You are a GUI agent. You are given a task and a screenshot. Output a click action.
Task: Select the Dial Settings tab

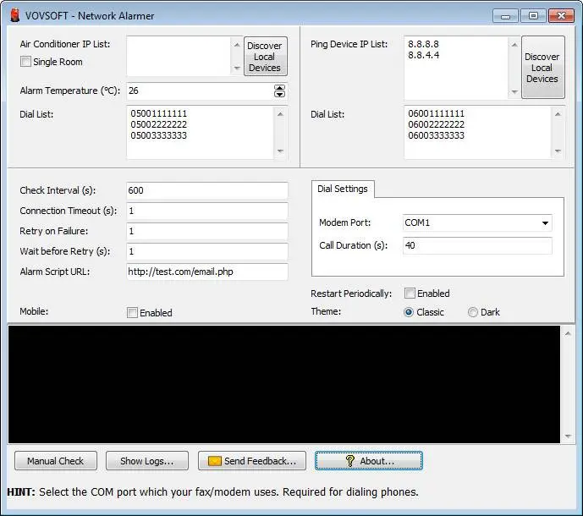(x=343, y=189)
